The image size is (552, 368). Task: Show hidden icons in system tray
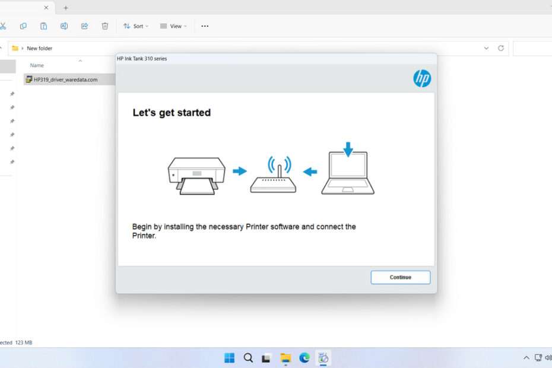pyautogui.click(x=526, y=358)
